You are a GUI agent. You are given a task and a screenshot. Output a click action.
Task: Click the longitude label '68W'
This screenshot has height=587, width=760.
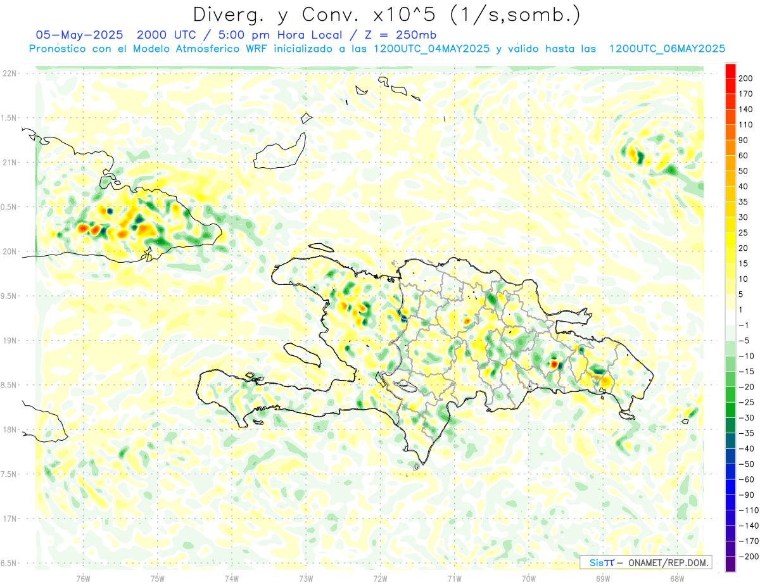(x=677, y=579)
